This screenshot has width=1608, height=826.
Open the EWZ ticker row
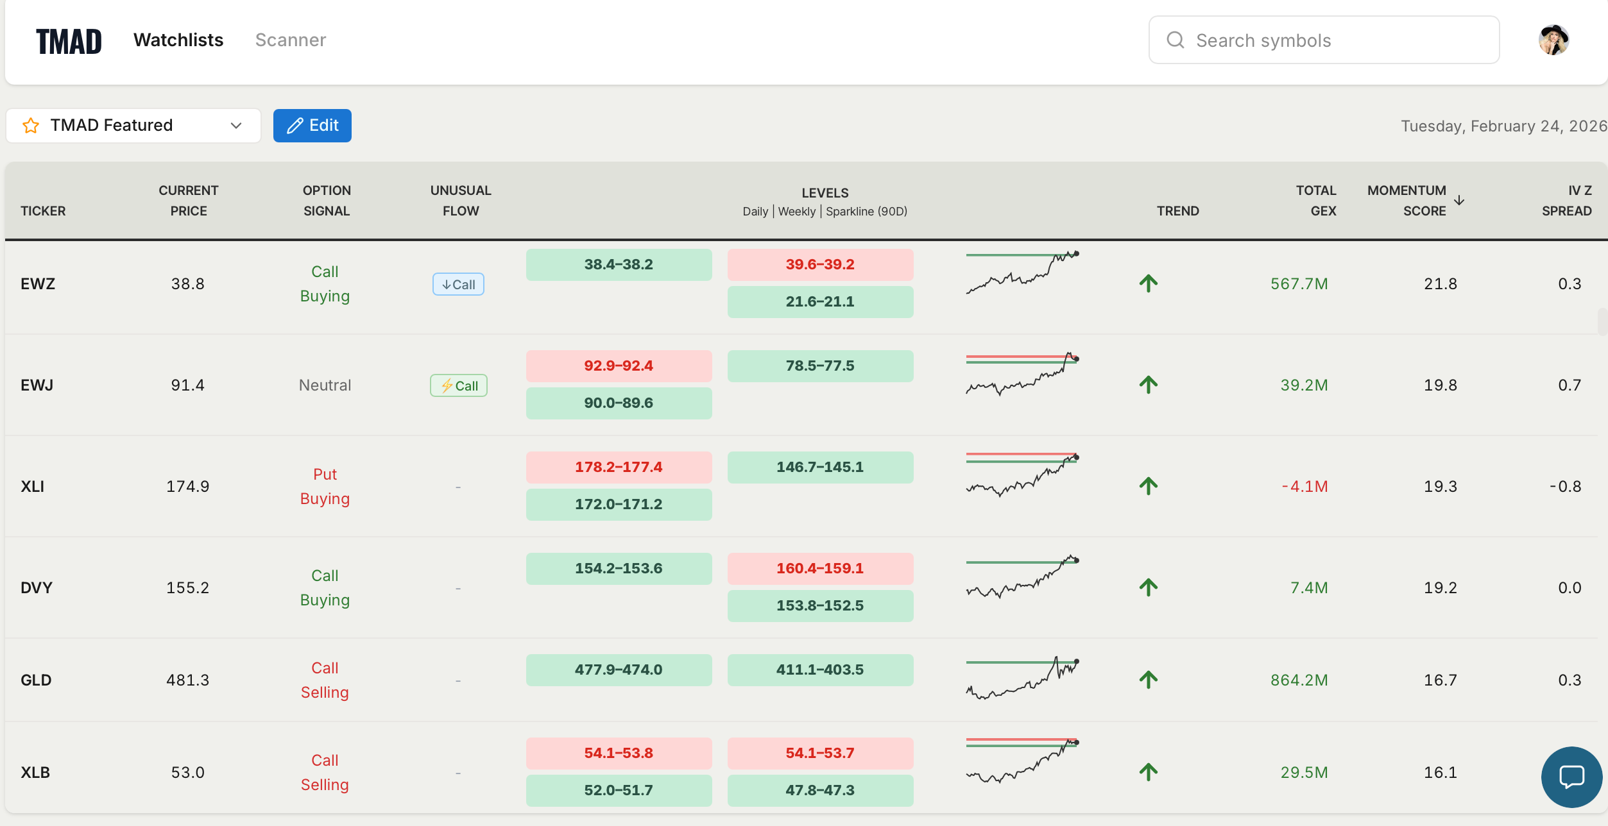point(38,284)
